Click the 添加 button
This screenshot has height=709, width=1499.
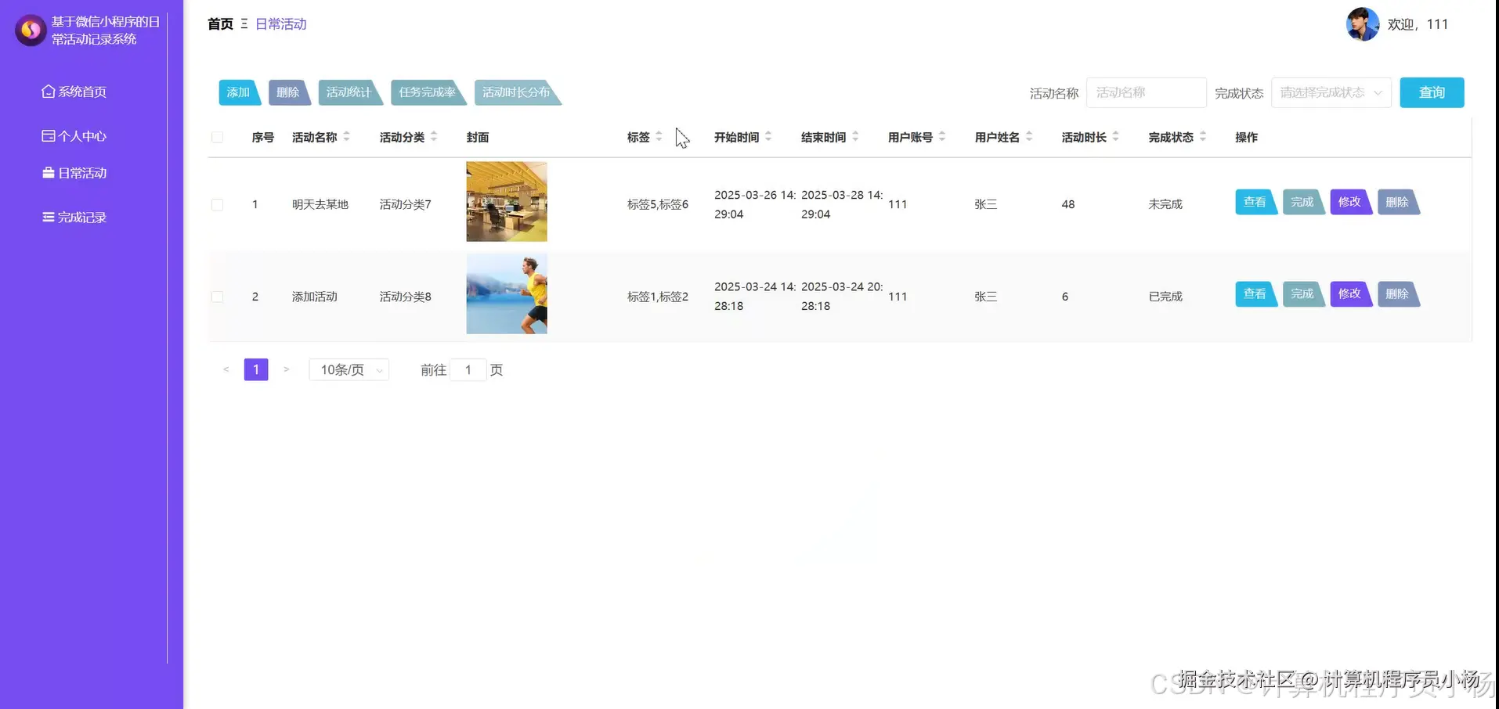tap(239, 92)
